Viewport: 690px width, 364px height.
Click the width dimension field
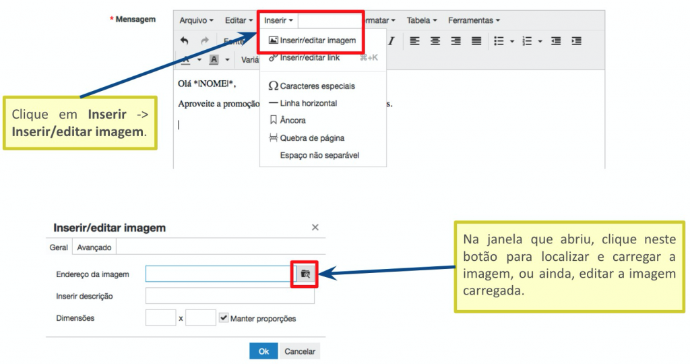[161, 317]
